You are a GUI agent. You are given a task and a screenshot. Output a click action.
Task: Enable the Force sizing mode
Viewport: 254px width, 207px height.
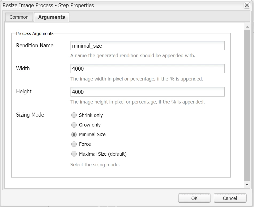coord(74,144)
